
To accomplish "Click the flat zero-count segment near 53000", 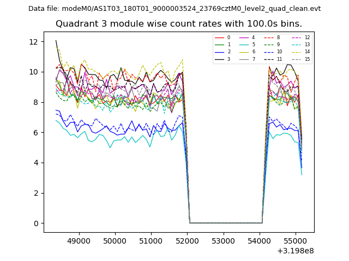I will click(223, 223).
